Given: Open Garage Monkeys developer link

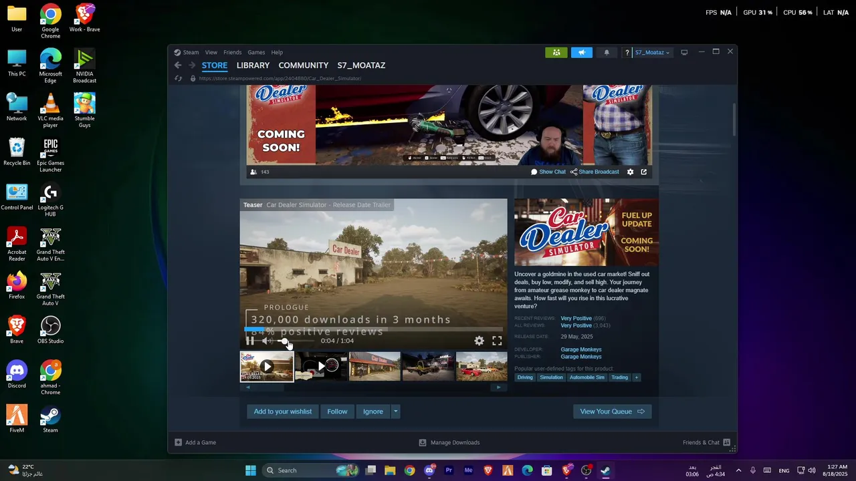Looking at the screenshot, I should [581, 349].
